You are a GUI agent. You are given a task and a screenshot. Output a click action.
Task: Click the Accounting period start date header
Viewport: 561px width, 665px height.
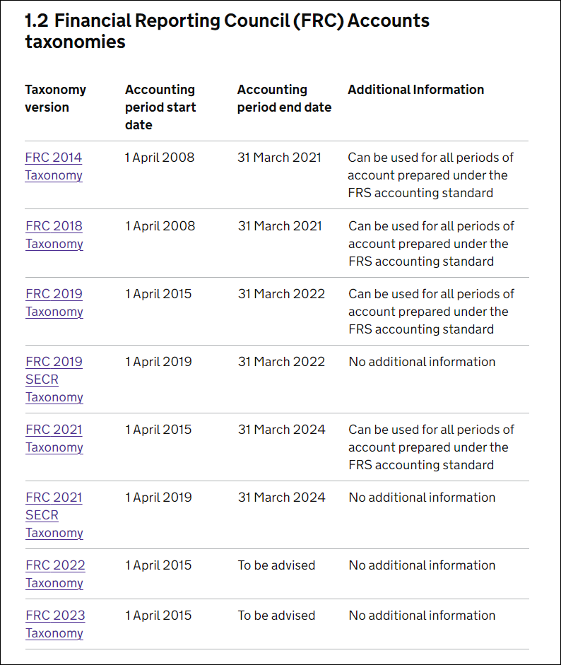coord(160,107)
